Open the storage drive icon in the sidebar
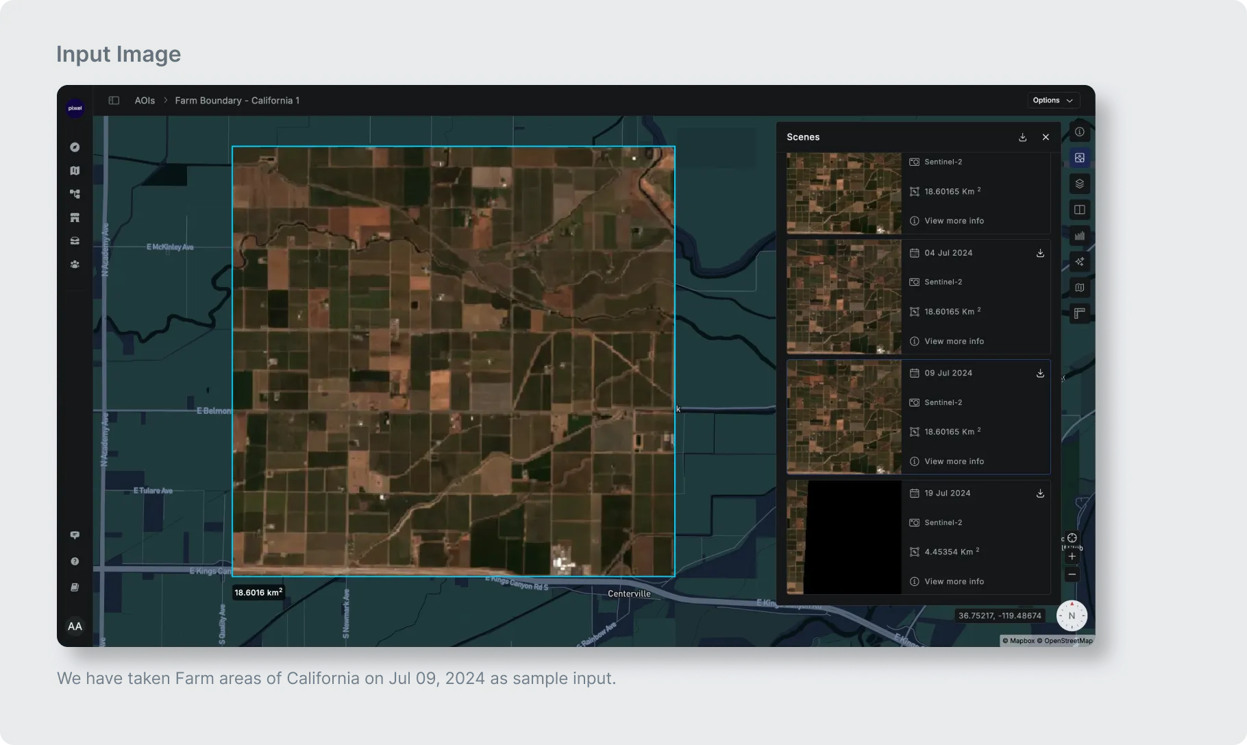The image size is (1247, 745). click(x=75, y=241)
